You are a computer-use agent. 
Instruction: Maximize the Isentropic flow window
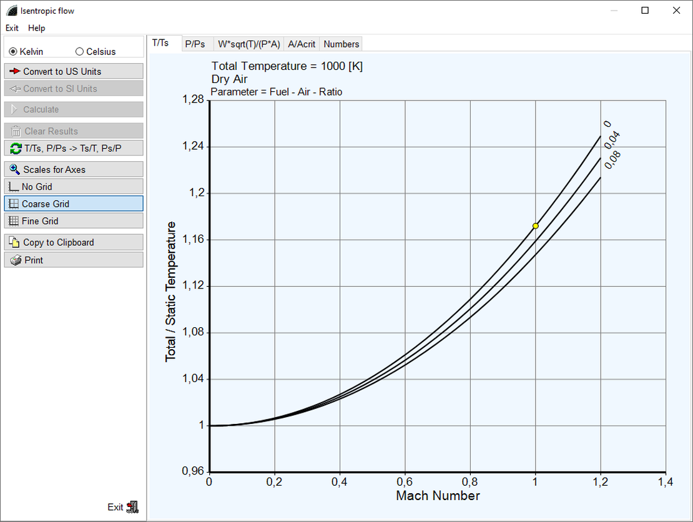(x=645, y=11)
